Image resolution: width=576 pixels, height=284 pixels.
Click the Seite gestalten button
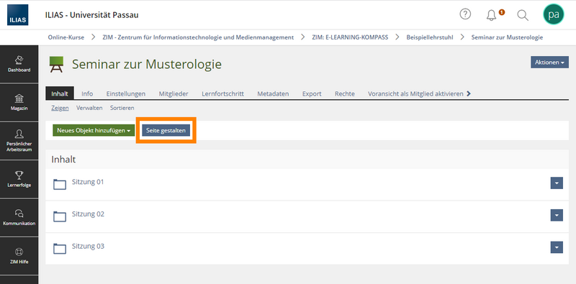coord(166,130)
